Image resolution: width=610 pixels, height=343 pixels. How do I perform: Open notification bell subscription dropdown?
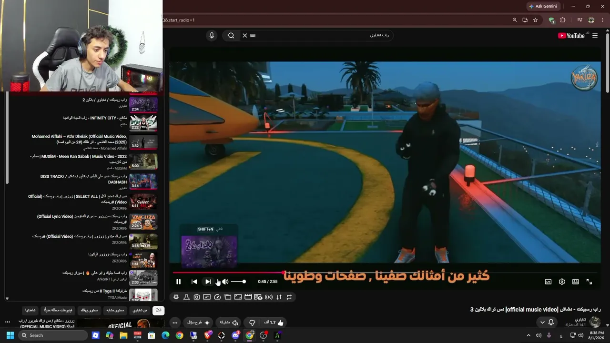[x=547, y=323]
